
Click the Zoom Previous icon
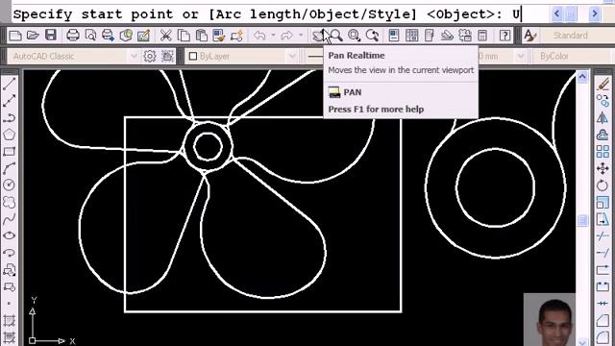(372, 36)
